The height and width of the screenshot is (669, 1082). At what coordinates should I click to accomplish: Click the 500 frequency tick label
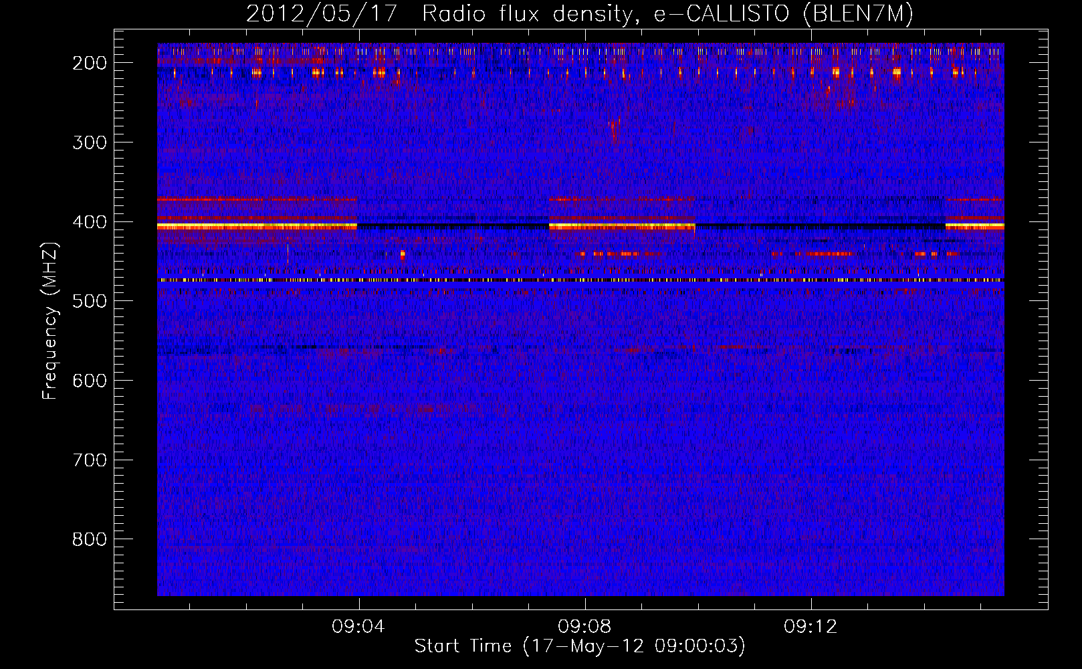point(90,301)
